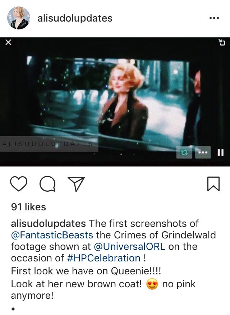Close the repost overlay with X
Viewport: 230px width, 315px height.
tap(8, 42)
